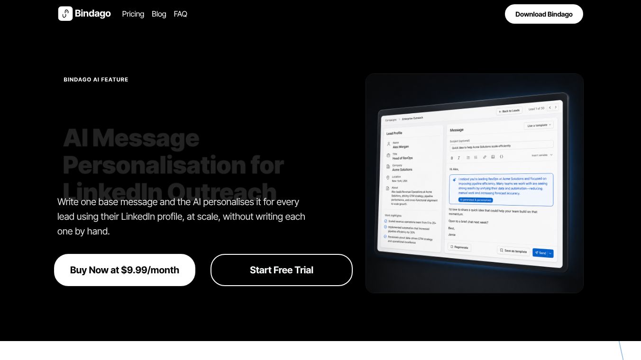This screenshot has width=641, height=360.
Task: Click "Back to Leads" in the app preview
Action: pos(509,111)
